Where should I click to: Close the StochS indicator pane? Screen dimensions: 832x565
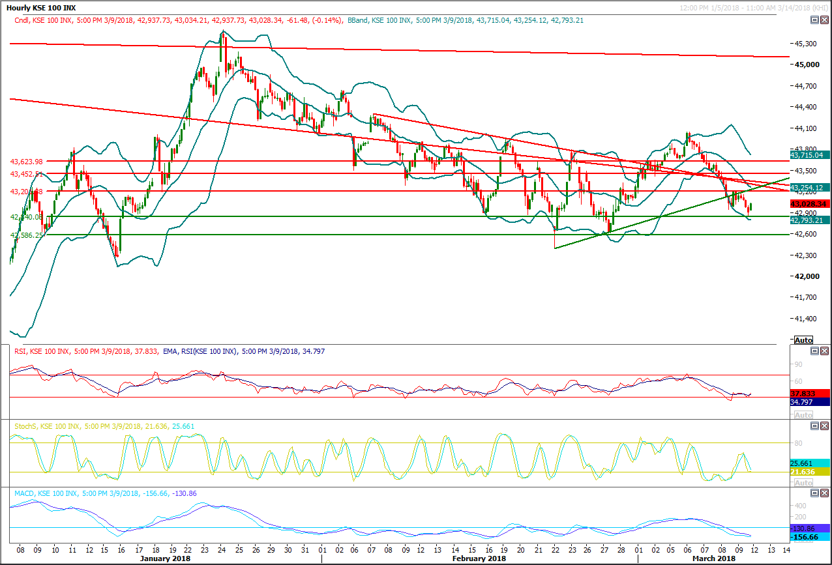[824, 426]
